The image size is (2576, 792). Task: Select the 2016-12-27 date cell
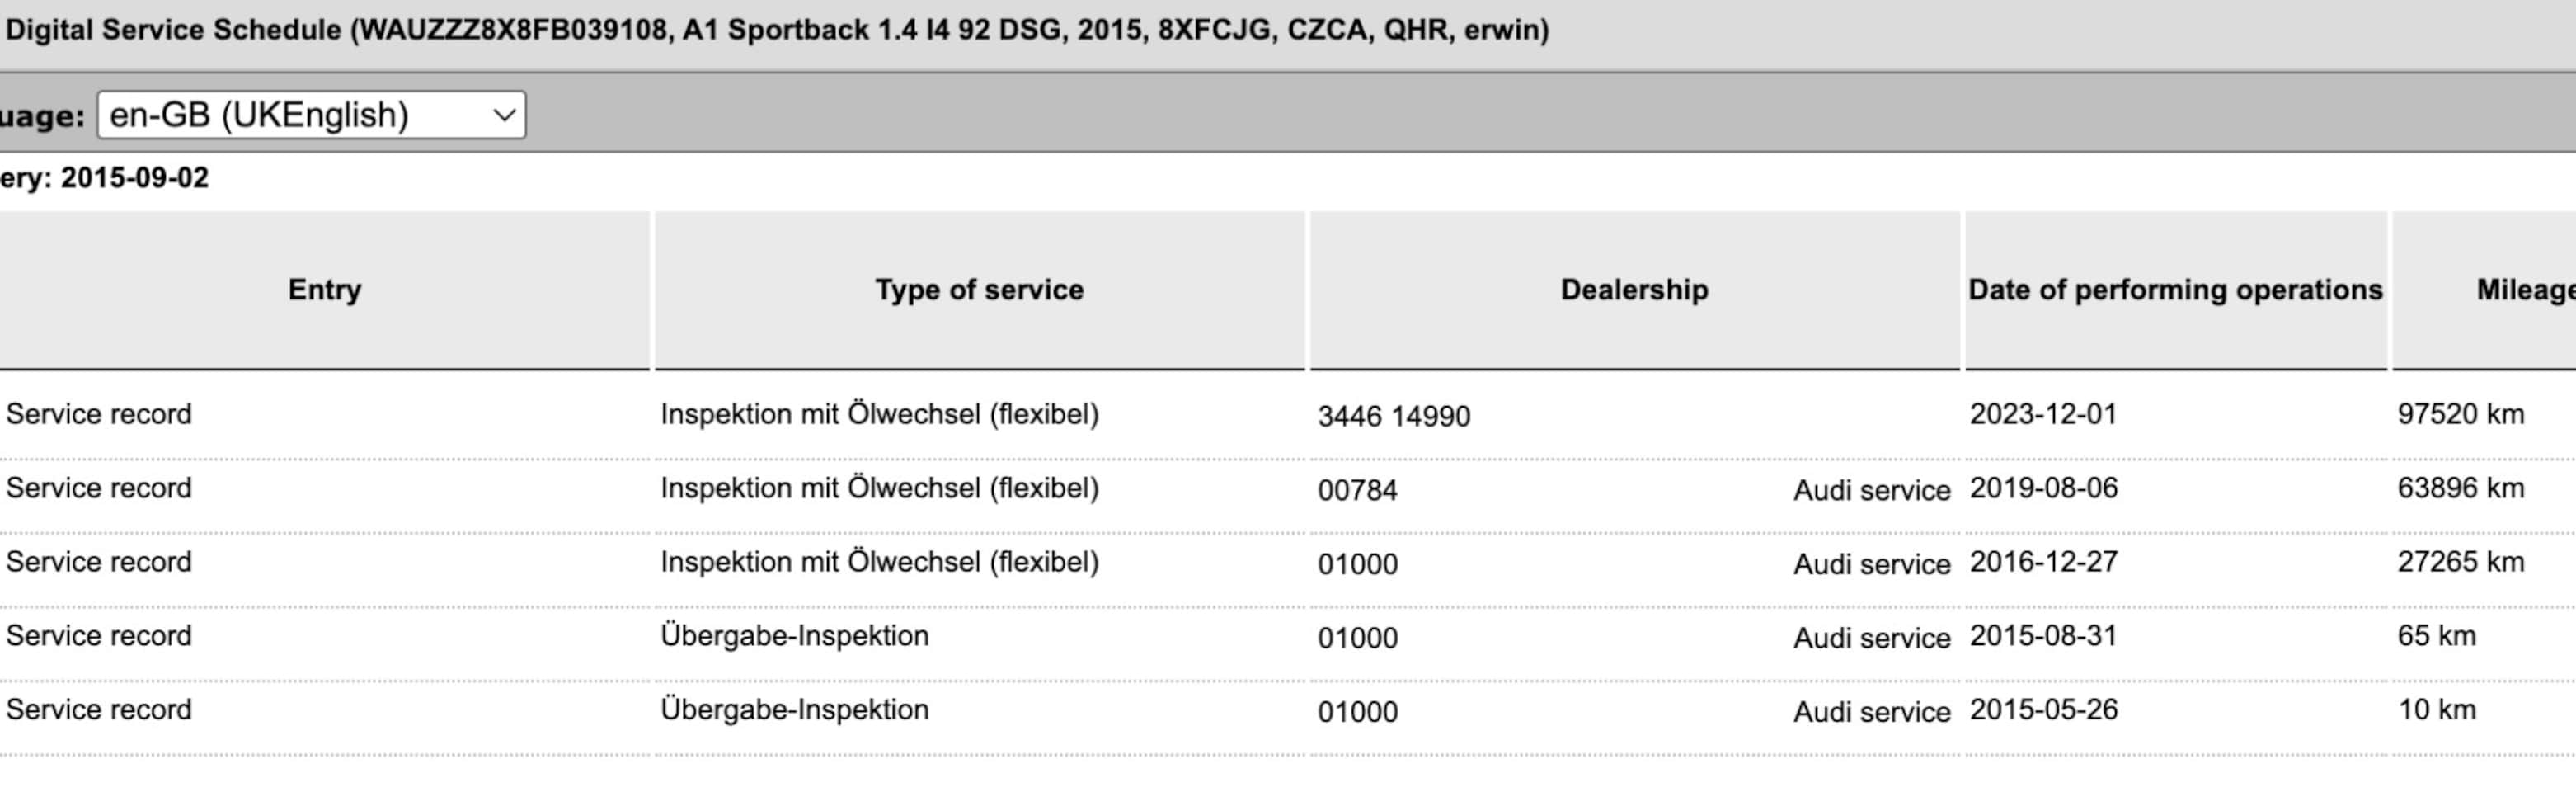click(2043, 562)
